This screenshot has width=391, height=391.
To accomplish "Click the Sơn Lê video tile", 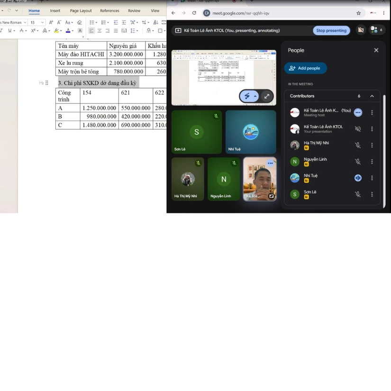I will pyautogui.click(x=197, y=132).
